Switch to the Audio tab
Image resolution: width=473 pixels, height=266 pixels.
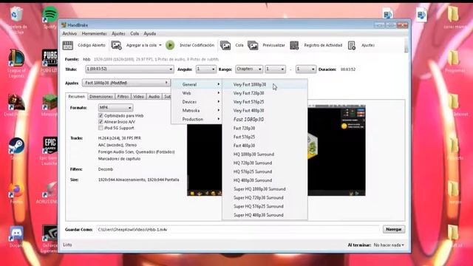pos(154,97)
